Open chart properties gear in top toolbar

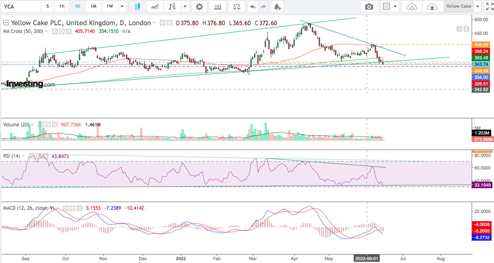(x=199, y=7)
